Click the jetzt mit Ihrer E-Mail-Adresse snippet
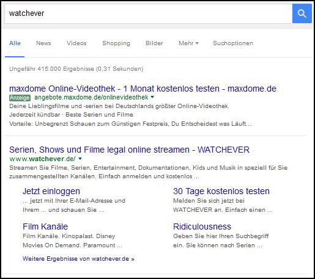 (74, 205)
